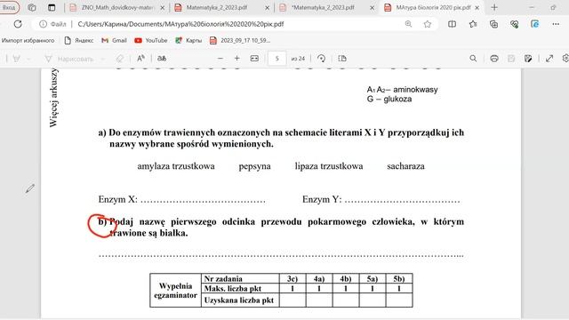569x320 pixels.
Task: Click the Enzym Y answer line
Action: point(402,200)
